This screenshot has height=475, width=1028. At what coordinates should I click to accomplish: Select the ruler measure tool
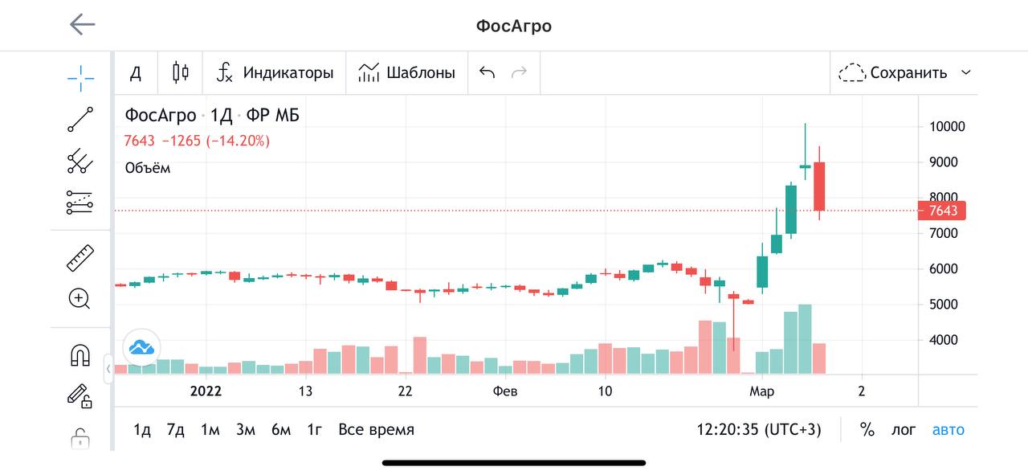tap(80, 258)
